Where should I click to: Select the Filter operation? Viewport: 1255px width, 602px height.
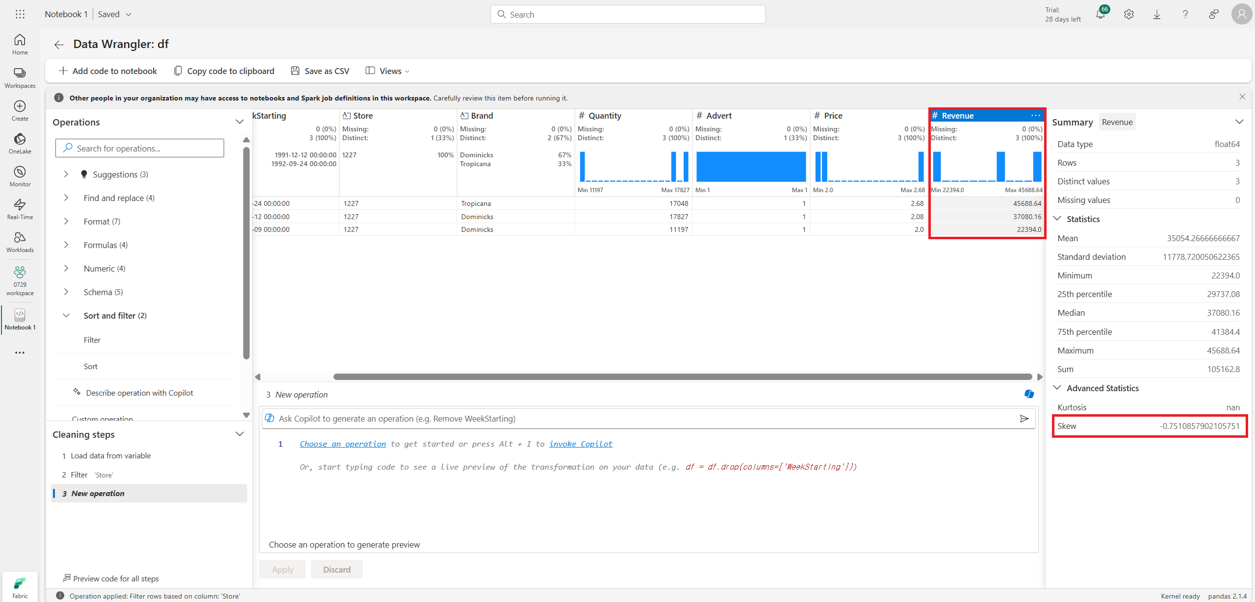[92, 340]
